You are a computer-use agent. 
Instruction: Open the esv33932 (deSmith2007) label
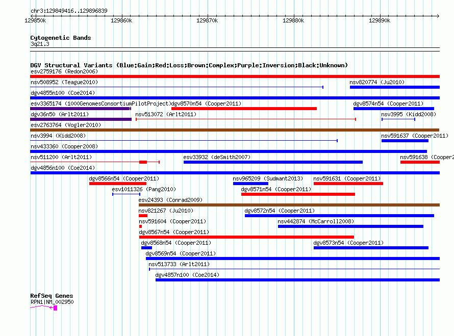point(217,157)
